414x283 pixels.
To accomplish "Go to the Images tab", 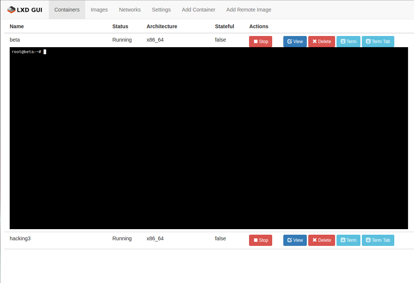I will [x=99, y=10].
